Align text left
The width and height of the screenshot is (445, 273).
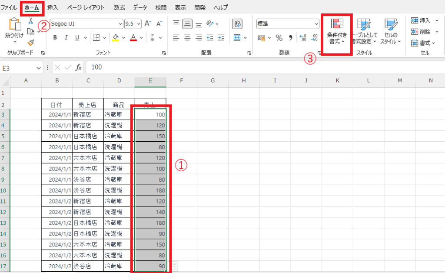(x=176, y=37)
